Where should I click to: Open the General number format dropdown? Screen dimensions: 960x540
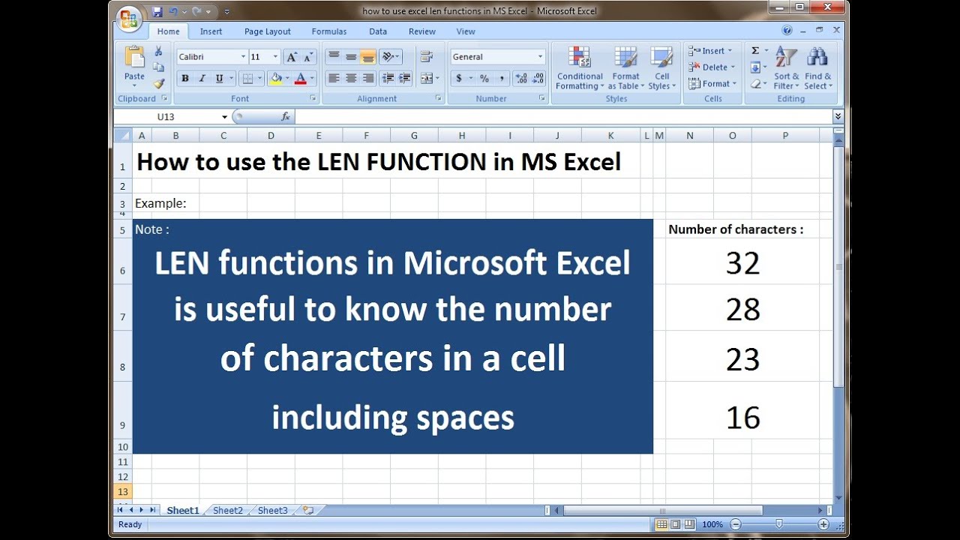pos(540,57)
